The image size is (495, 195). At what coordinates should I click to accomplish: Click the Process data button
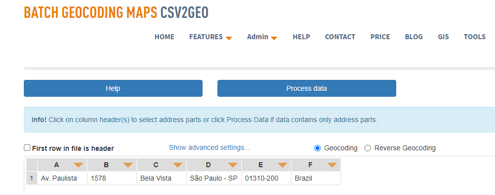pos(306,88)
